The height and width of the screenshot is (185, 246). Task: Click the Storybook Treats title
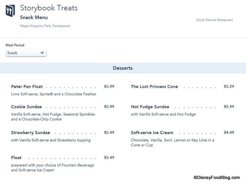tap(49, 8)
